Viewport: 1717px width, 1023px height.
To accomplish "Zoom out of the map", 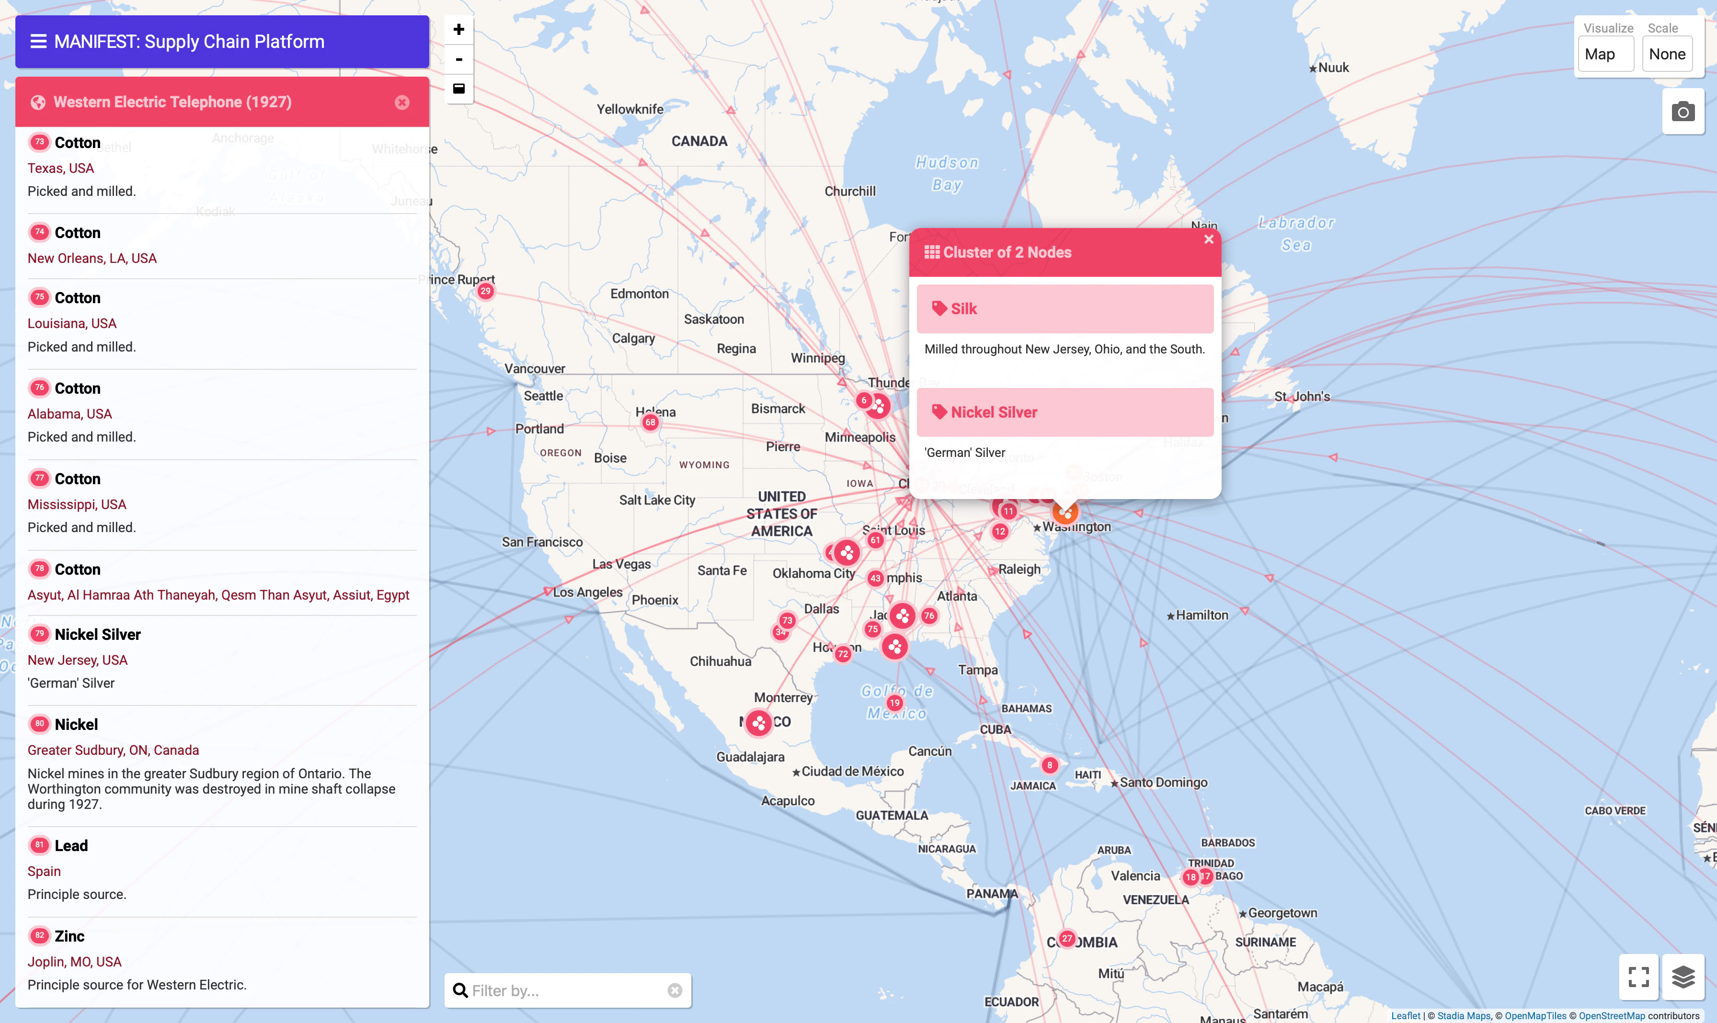I will 458,59.
